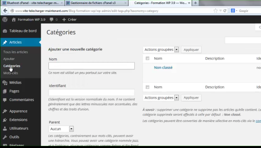The image size is (261, 148).
Task: Open Catégories submenu item
Action: [x=12, y=66]
